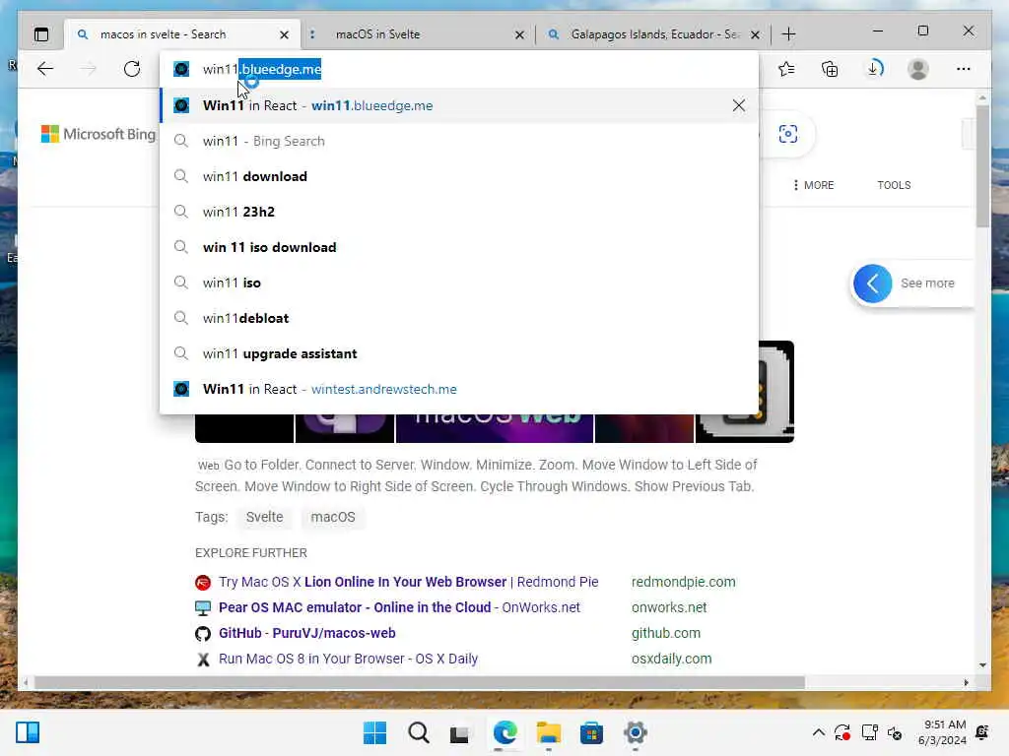
Task: Open the Downloads icon
Action: coord(875,69)
